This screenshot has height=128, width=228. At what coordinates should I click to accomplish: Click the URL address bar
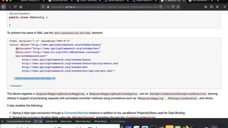tap(104, 7)
